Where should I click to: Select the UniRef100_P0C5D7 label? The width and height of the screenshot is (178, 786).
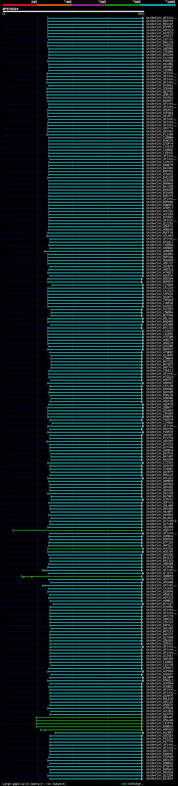click(160, 309)
